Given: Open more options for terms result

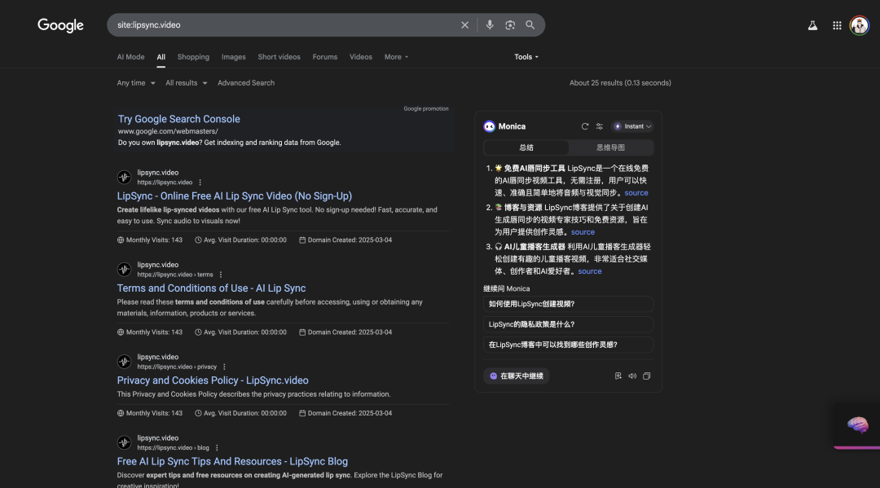Looking at the screenshot, I should [221, 275].
